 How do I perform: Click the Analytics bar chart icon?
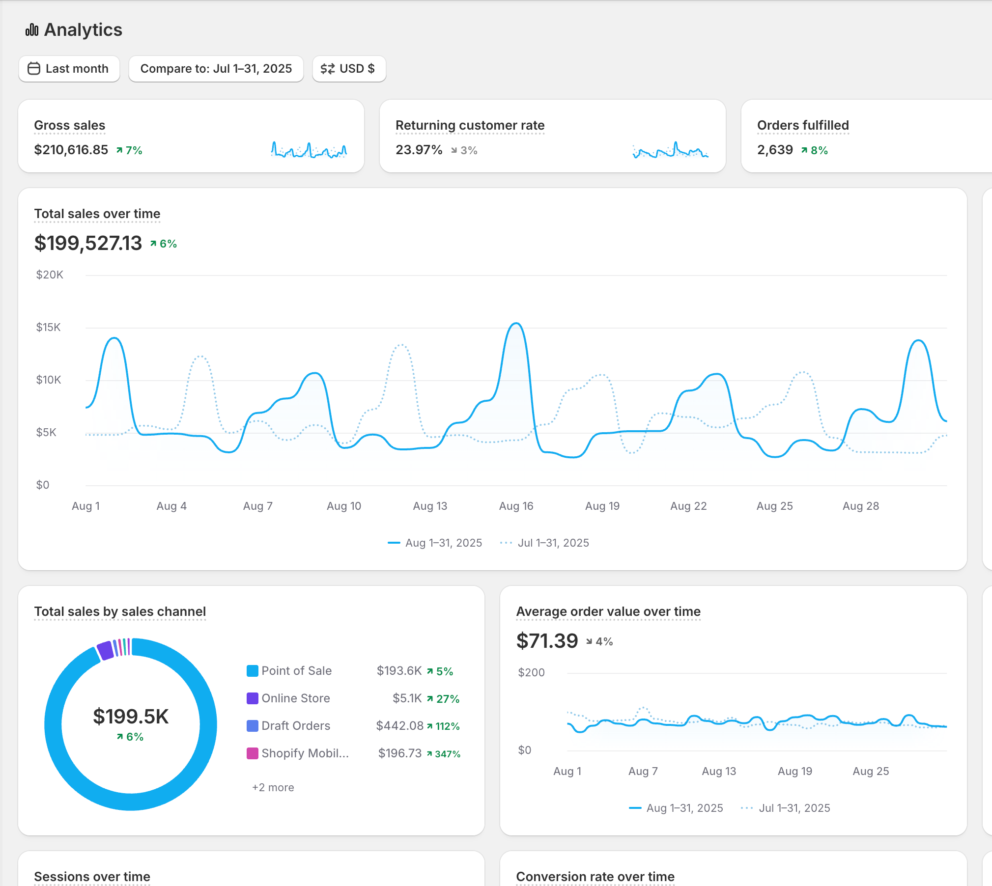(x=32, y=30)
